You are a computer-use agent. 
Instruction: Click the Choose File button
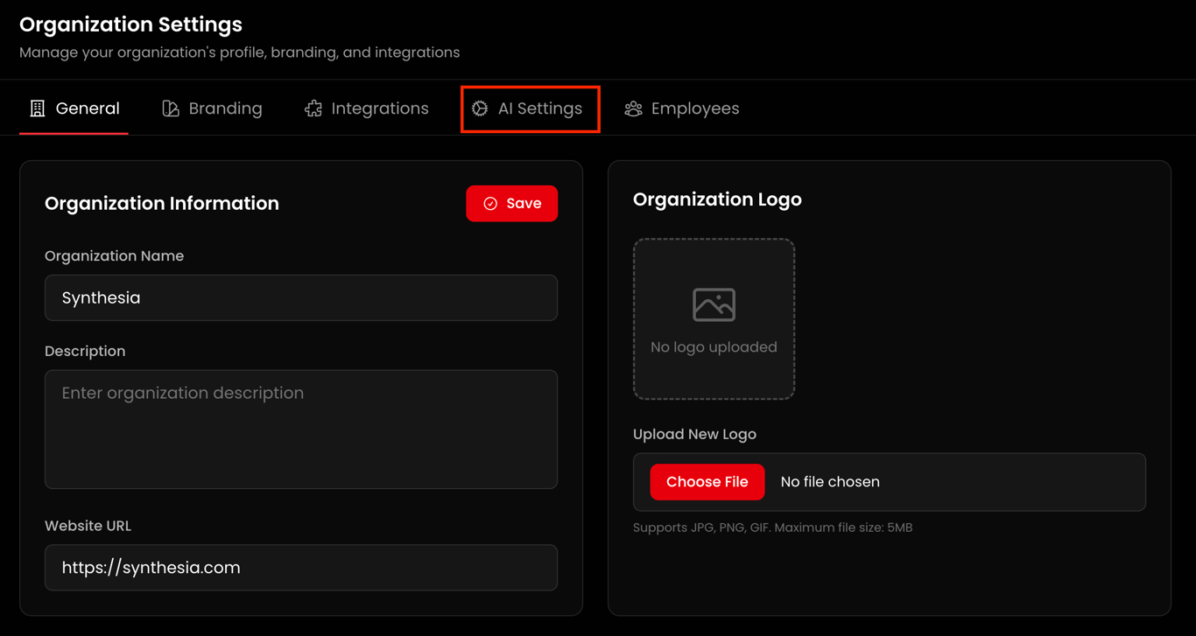pyautogui.click(x=707, y=482)
